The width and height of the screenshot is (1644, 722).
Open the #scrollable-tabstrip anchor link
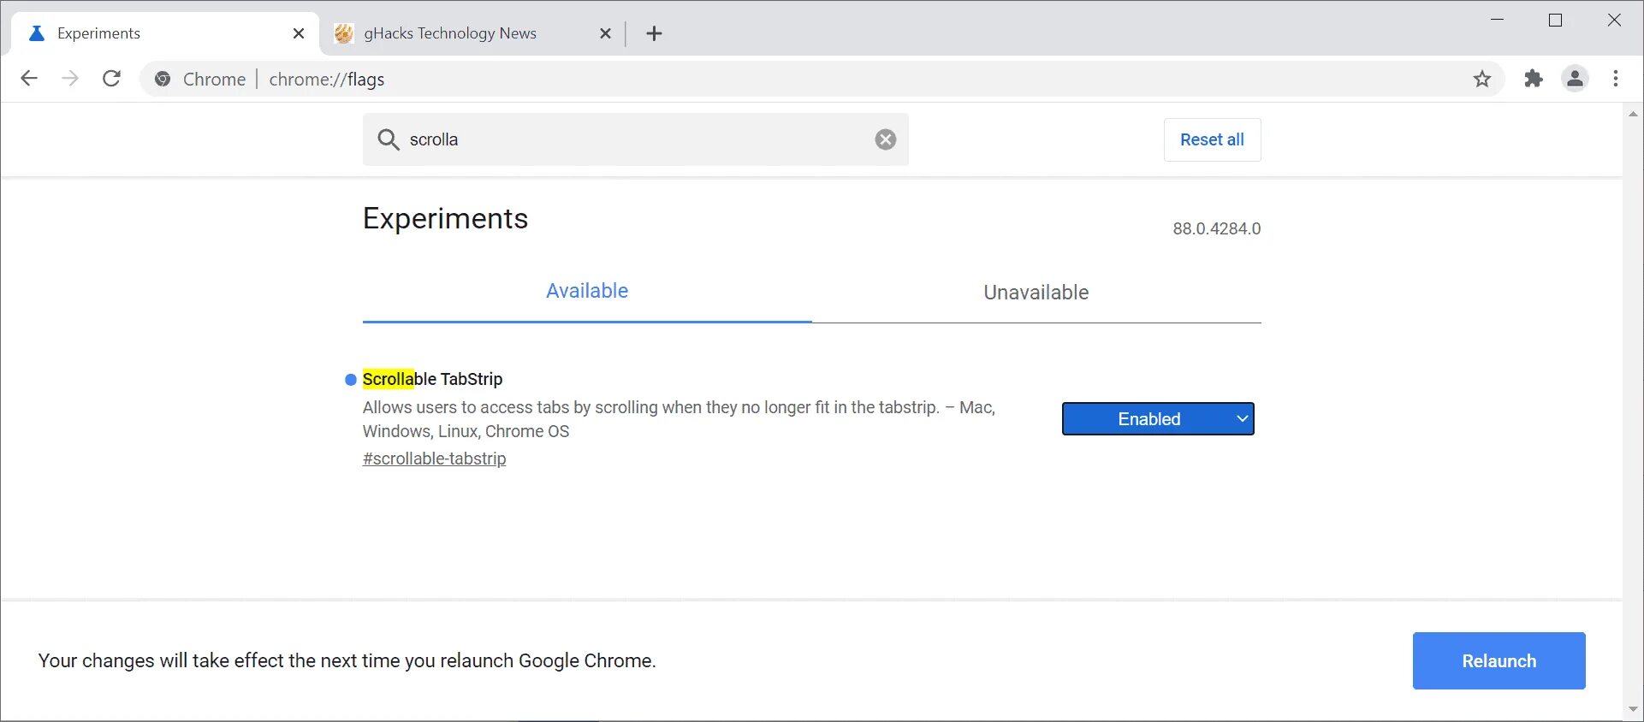(434, 459)
